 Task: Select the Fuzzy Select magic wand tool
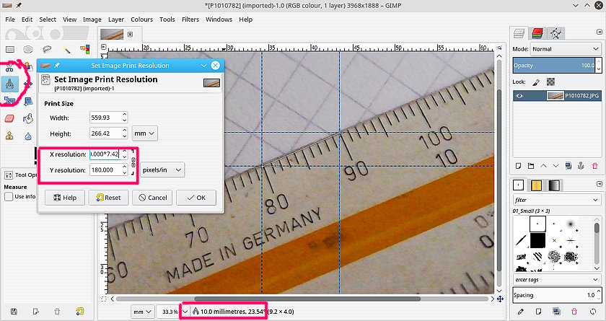point(66,50)
